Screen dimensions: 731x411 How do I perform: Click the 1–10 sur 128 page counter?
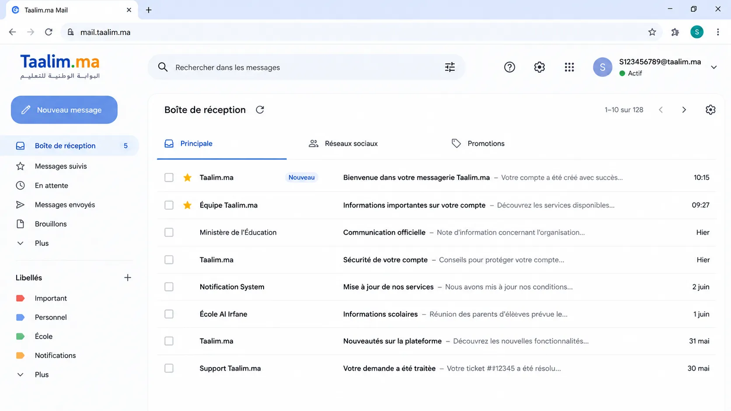point(624,110)
